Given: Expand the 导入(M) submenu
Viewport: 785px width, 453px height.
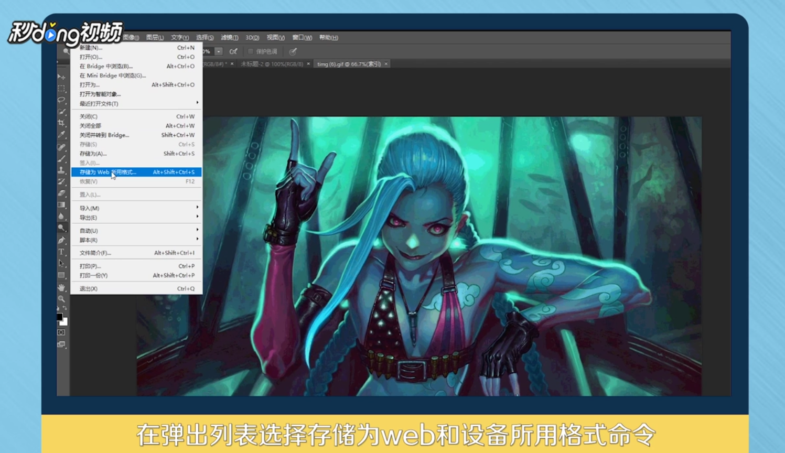Looking at the screenshot, I should click(x=136, y=208).
